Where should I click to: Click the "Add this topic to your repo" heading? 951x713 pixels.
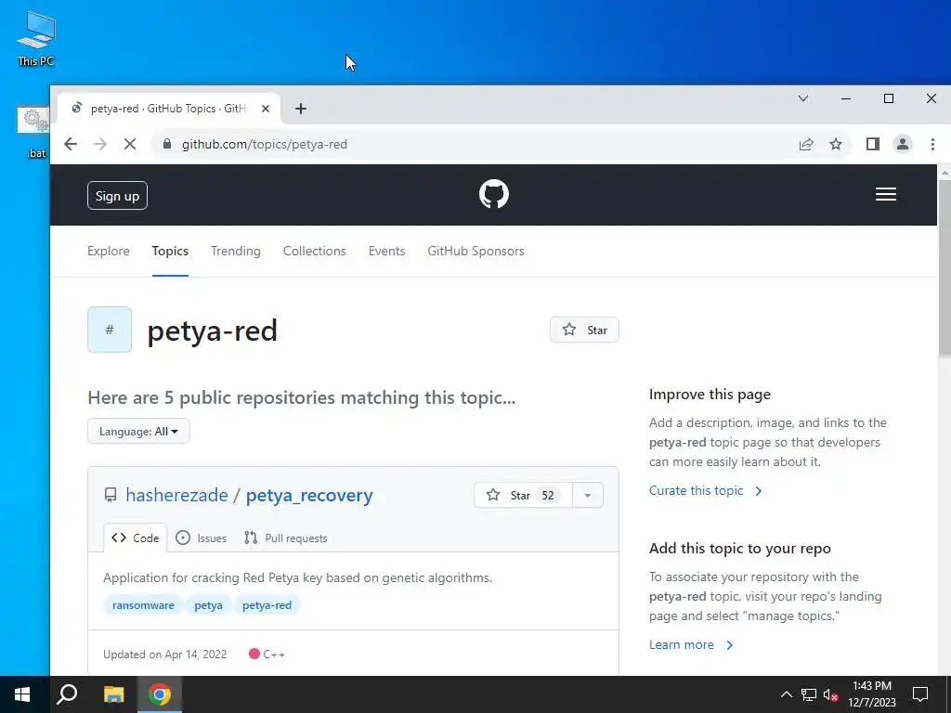click(740, 549)
